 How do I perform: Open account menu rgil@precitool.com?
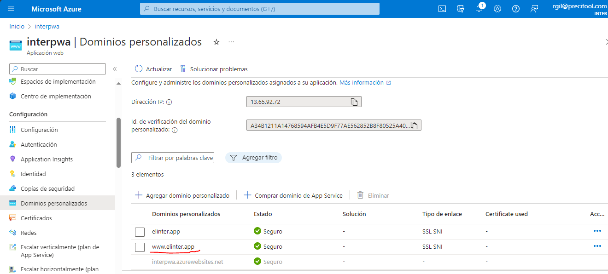(x=579, y=9)
